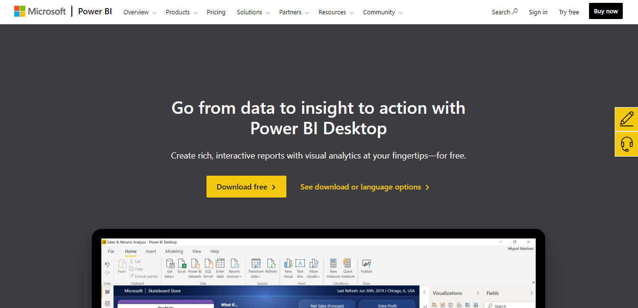
Task: Switch to the Insert ribbon tab
Action: coord(151,251)
